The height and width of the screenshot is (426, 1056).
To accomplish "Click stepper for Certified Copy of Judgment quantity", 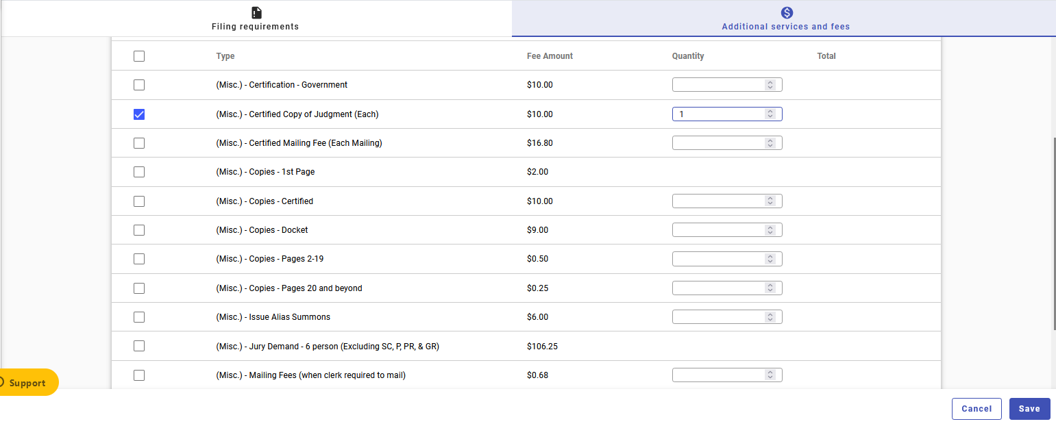I will point(770,114).
